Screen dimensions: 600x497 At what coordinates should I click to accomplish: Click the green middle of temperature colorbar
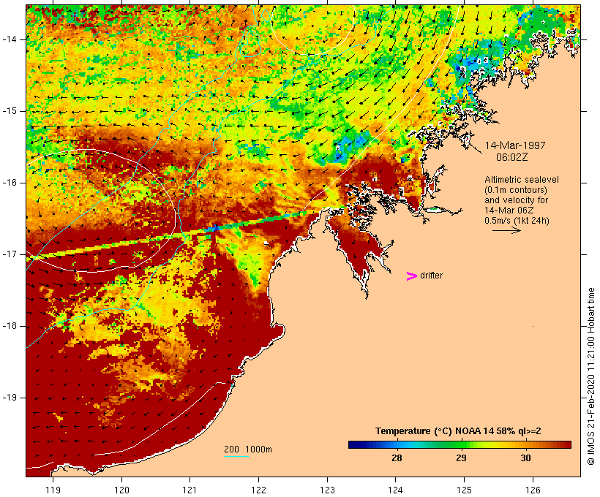[460, 444]
